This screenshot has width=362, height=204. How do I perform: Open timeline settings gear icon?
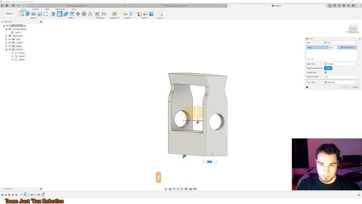pos(359,195)
